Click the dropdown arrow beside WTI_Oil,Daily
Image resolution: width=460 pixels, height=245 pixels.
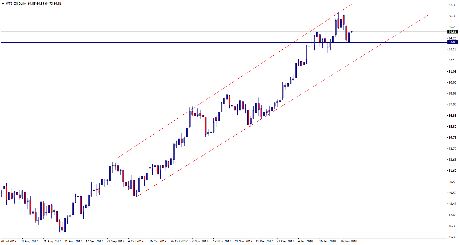coord(3,3)
